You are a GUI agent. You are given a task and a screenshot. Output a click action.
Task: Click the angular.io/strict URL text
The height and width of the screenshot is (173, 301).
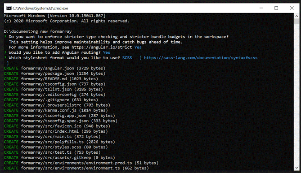[102, 47]
